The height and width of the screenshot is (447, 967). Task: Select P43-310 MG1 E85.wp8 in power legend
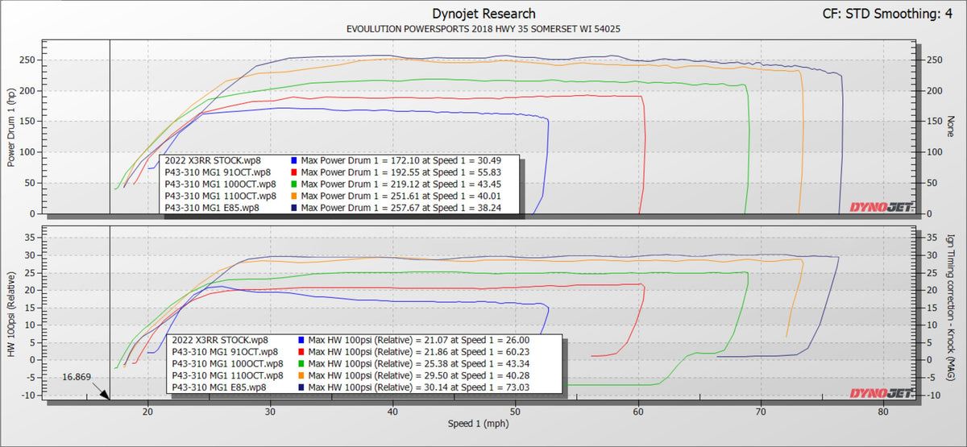(x=211, y=207)
